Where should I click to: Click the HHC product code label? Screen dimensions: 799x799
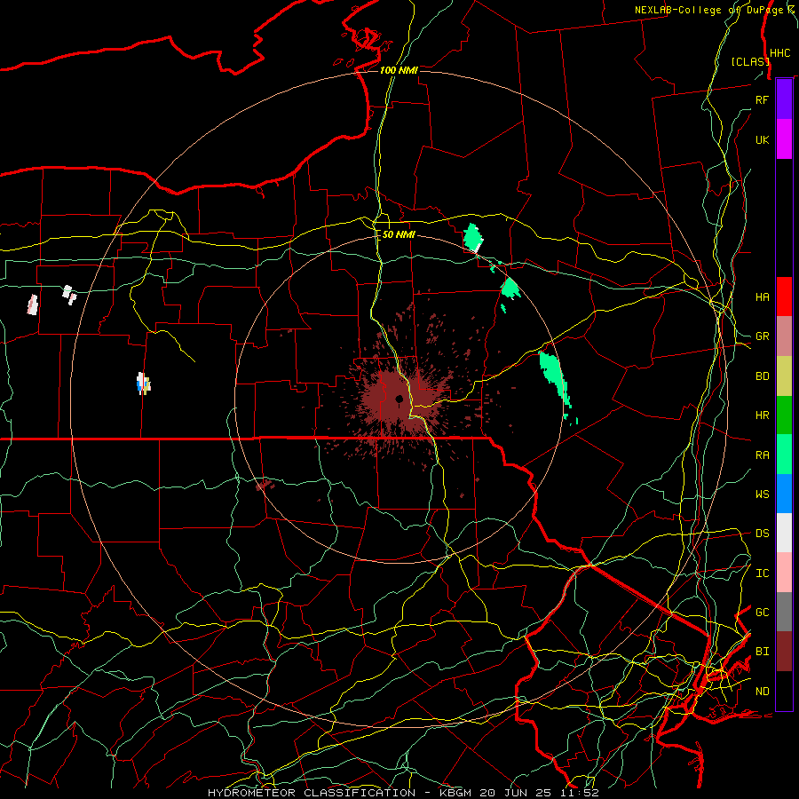(x=779, y=53)
